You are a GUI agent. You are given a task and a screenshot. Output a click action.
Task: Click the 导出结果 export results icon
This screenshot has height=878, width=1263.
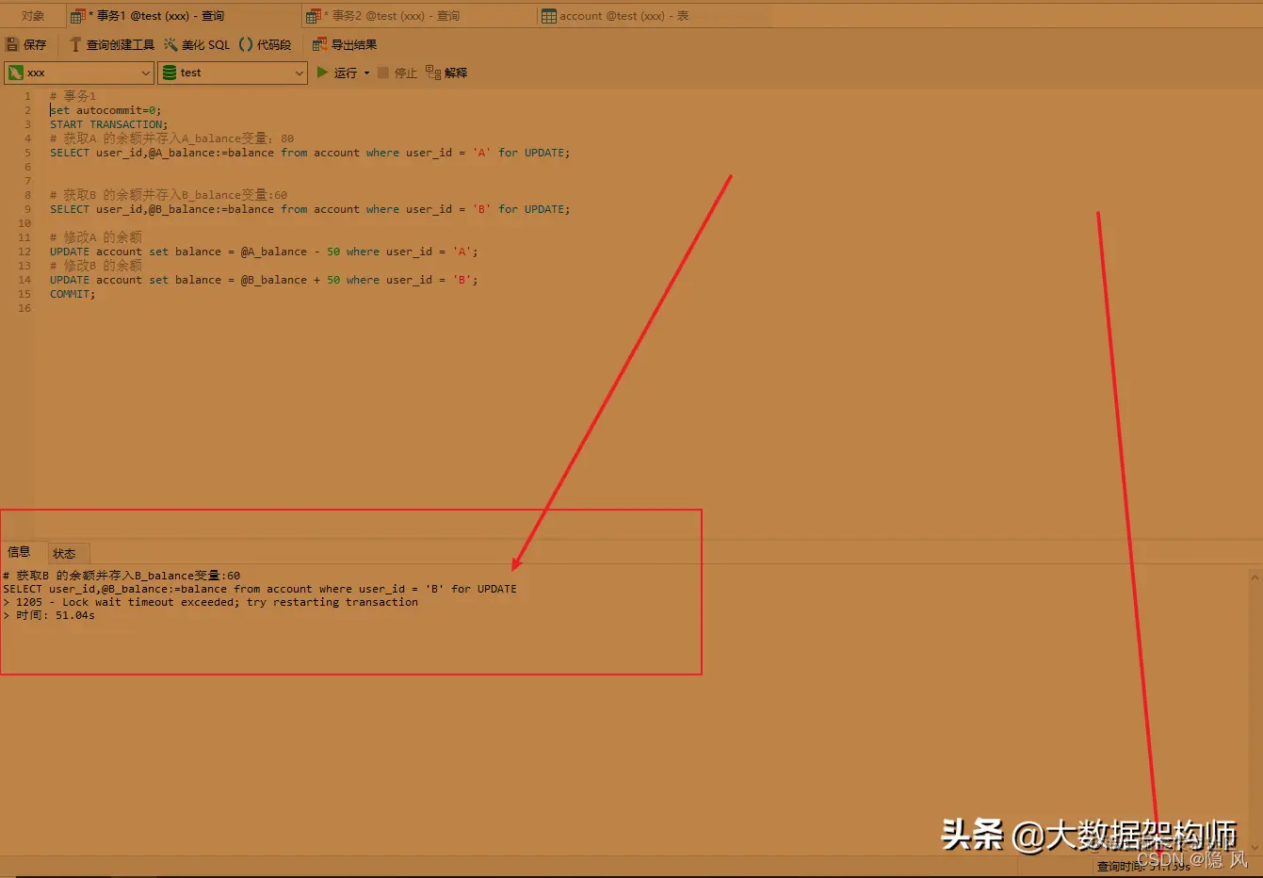[x=346, y=43]
